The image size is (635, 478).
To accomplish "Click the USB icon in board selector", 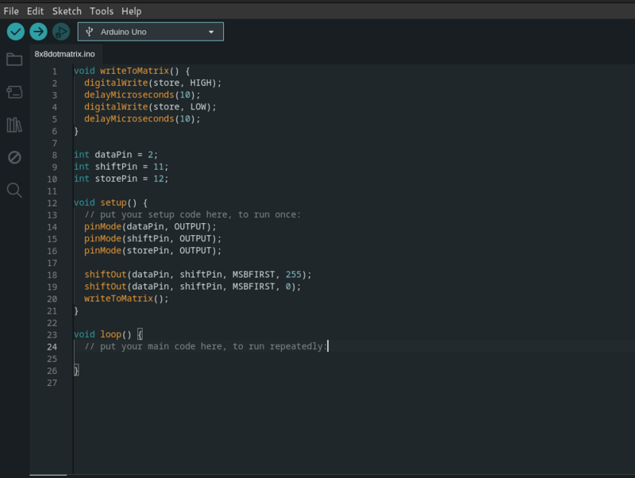I will tap(90, 32).
